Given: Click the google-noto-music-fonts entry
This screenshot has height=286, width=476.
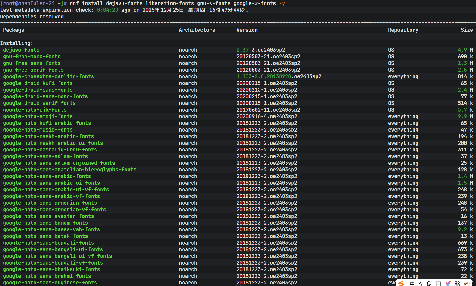Looking at the screenshot, I should (x=38, y=130).
